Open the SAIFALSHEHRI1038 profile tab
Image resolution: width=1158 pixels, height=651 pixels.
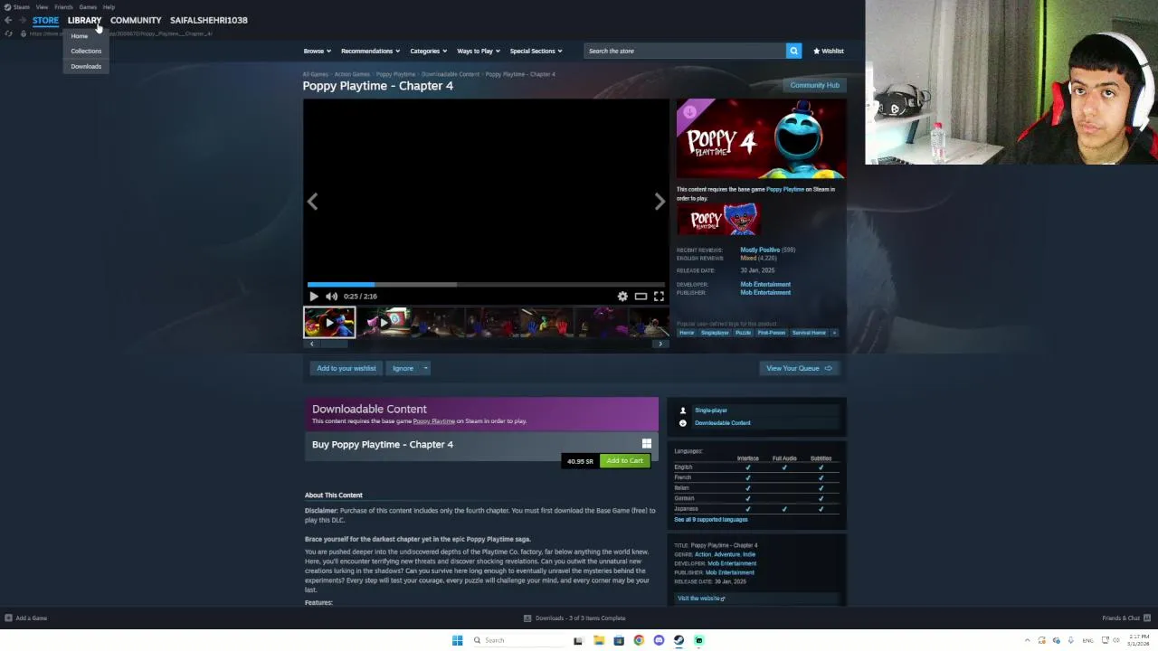209,20
